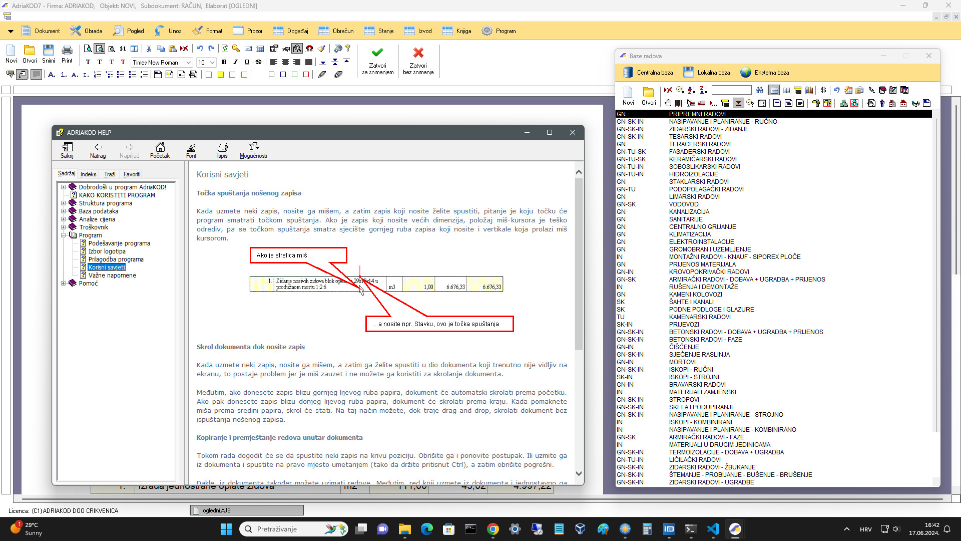Viewport: 961px width, 541px height.
Task: Toggle justify alignment button
Action: click(x=308, y=62)
